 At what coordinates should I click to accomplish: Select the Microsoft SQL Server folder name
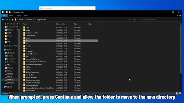click(x=32, y=59)
